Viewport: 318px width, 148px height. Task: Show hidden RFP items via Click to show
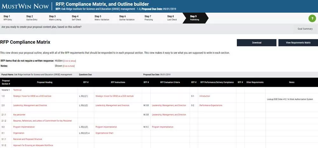point(70,61)
